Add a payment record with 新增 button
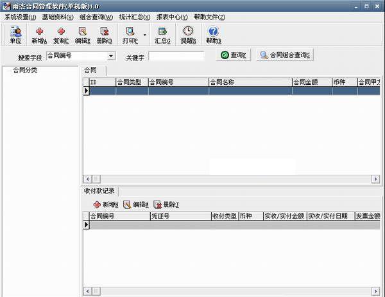Viewport: 385px width, 297px height. [x=103, y=204]
